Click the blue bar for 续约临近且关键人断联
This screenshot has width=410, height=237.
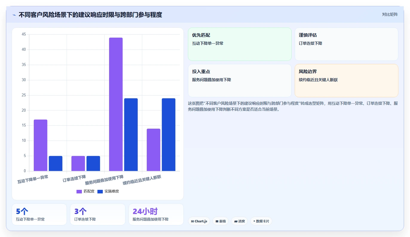tap(169, 135)
